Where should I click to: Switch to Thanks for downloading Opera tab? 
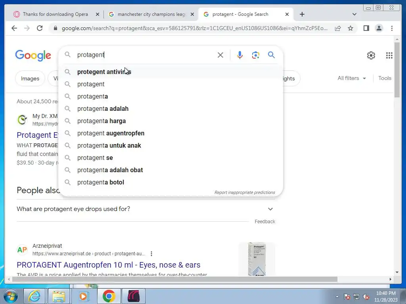click(56, 14)
